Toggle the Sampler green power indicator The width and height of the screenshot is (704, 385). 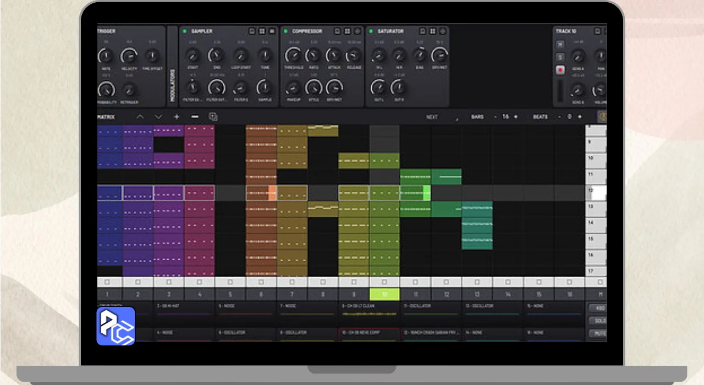coord(185,31)
